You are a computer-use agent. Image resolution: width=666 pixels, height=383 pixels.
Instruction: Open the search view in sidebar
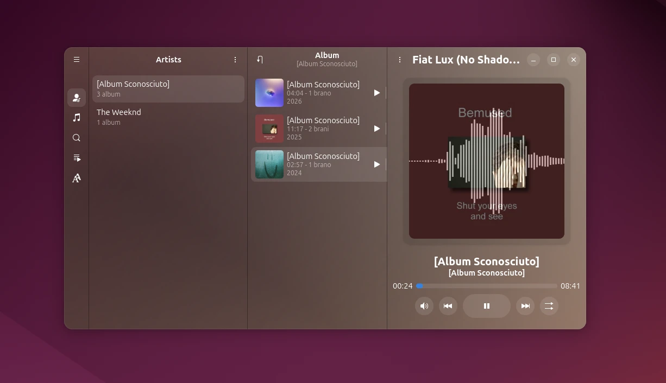point(77,138)
